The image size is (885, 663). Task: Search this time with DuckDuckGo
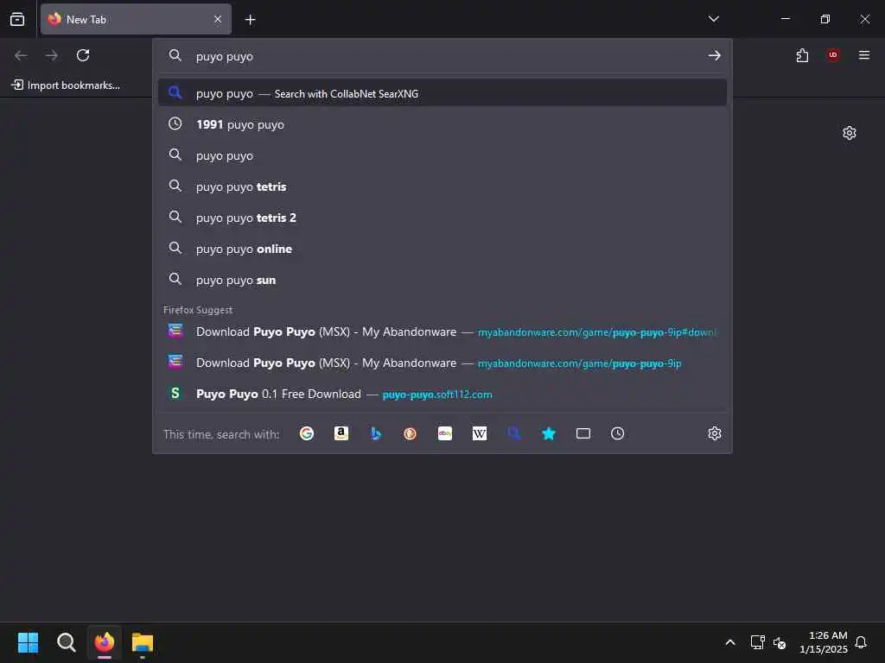coord(411,433)
